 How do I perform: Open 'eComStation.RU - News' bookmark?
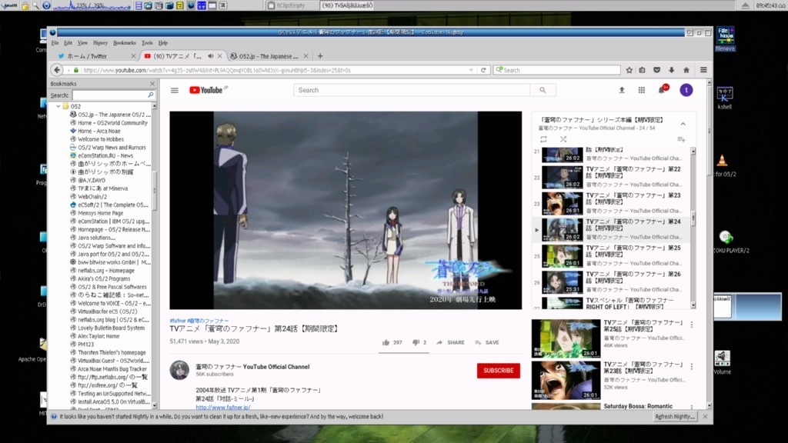coord(105,155)
